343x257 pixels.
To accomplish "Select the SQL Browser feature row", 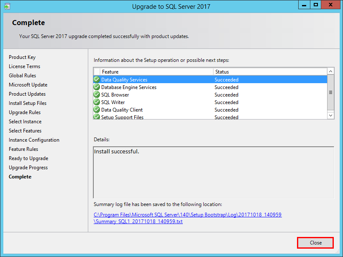I will (210, 94).
